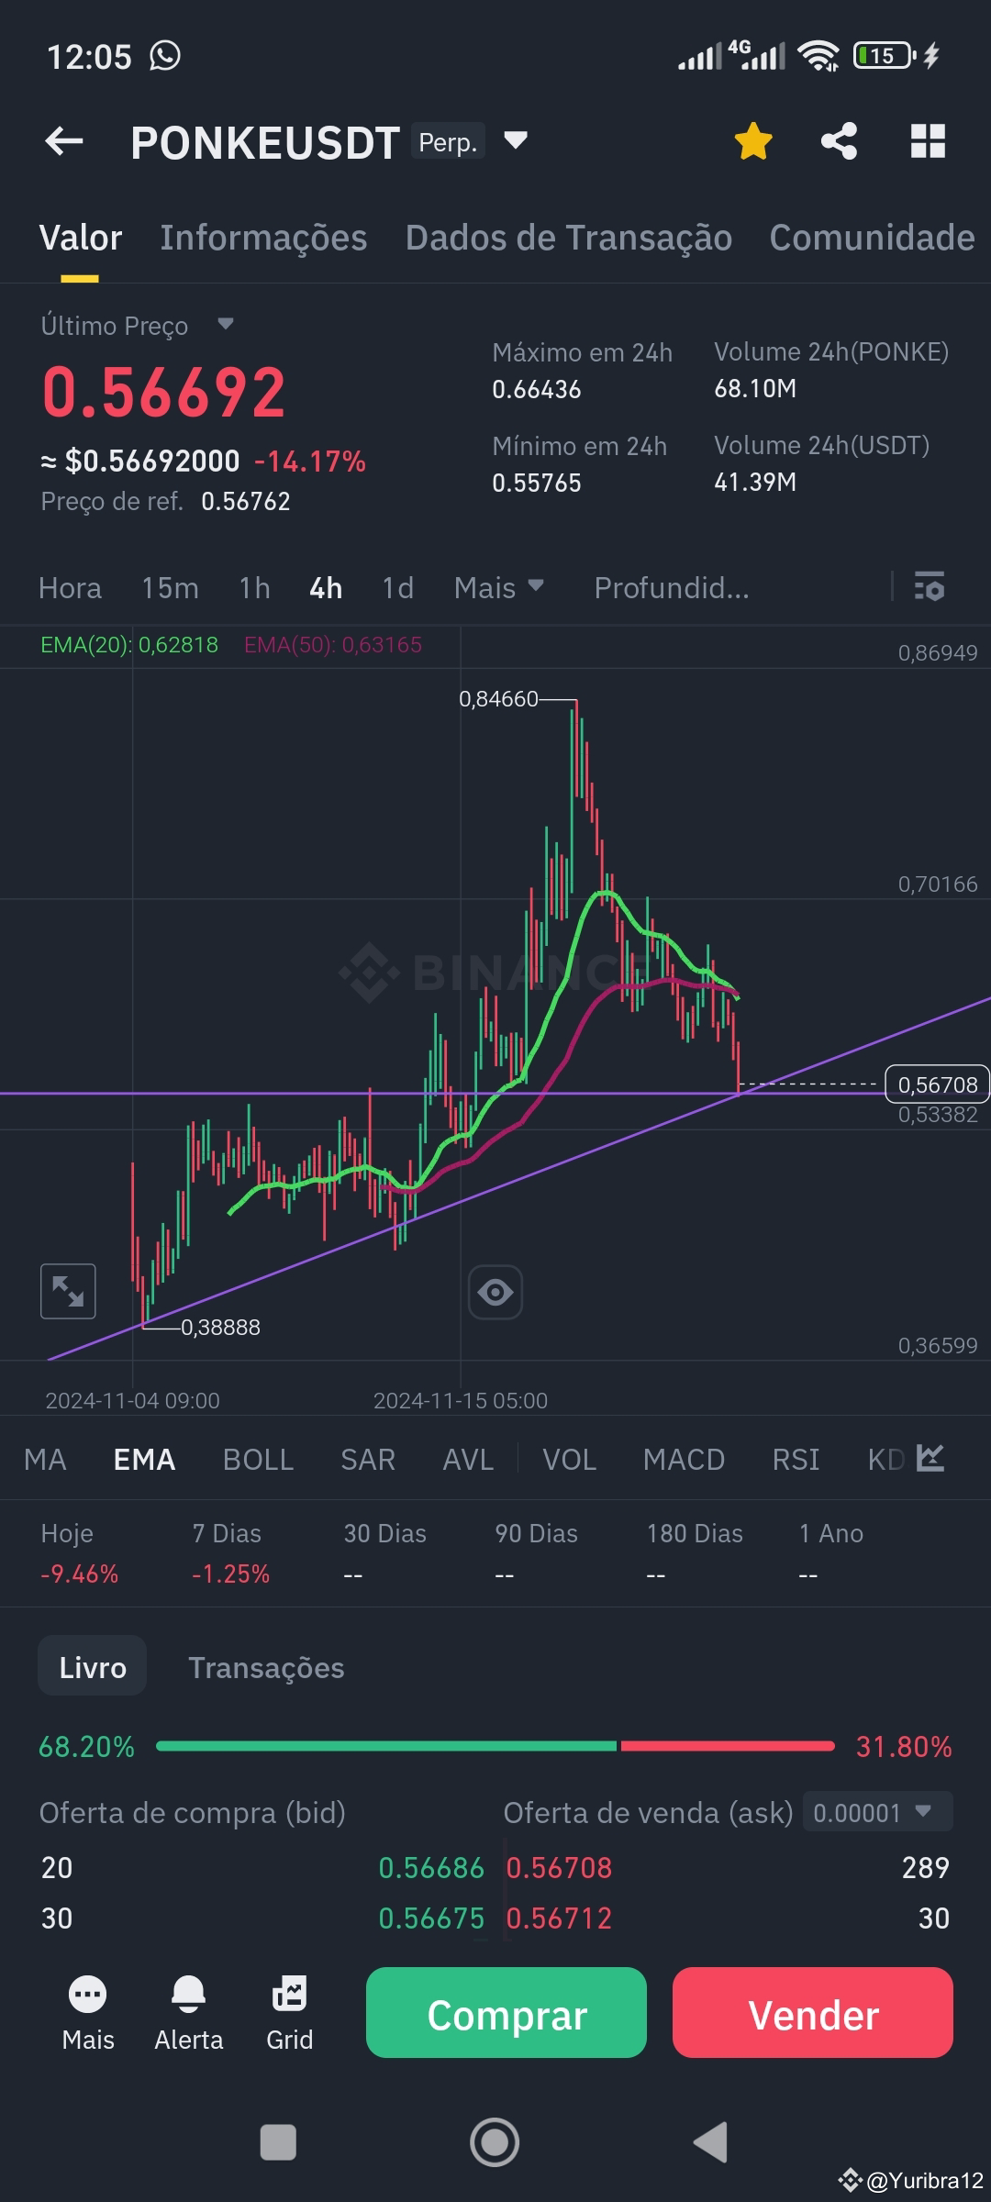Tap the WhatsApp status bar icon
The height and width of the screenshot is (2202, 991).
(165, 56)
